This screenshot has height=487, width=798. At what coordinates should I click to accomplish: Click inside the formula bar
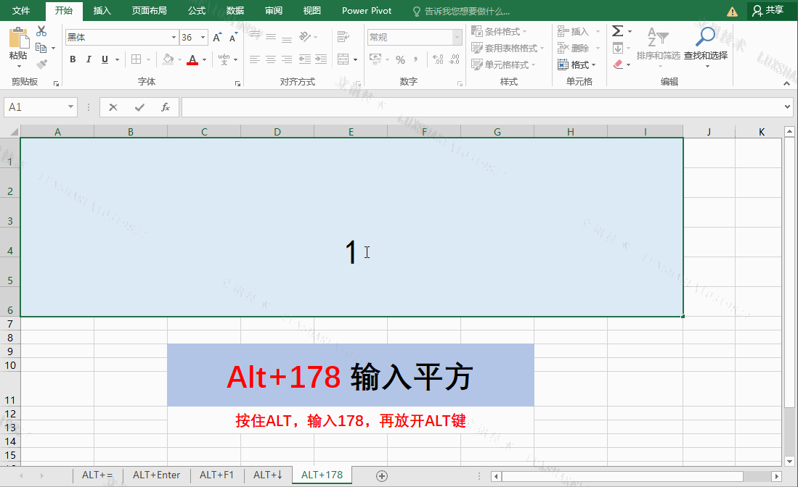(x=436, y=106)
